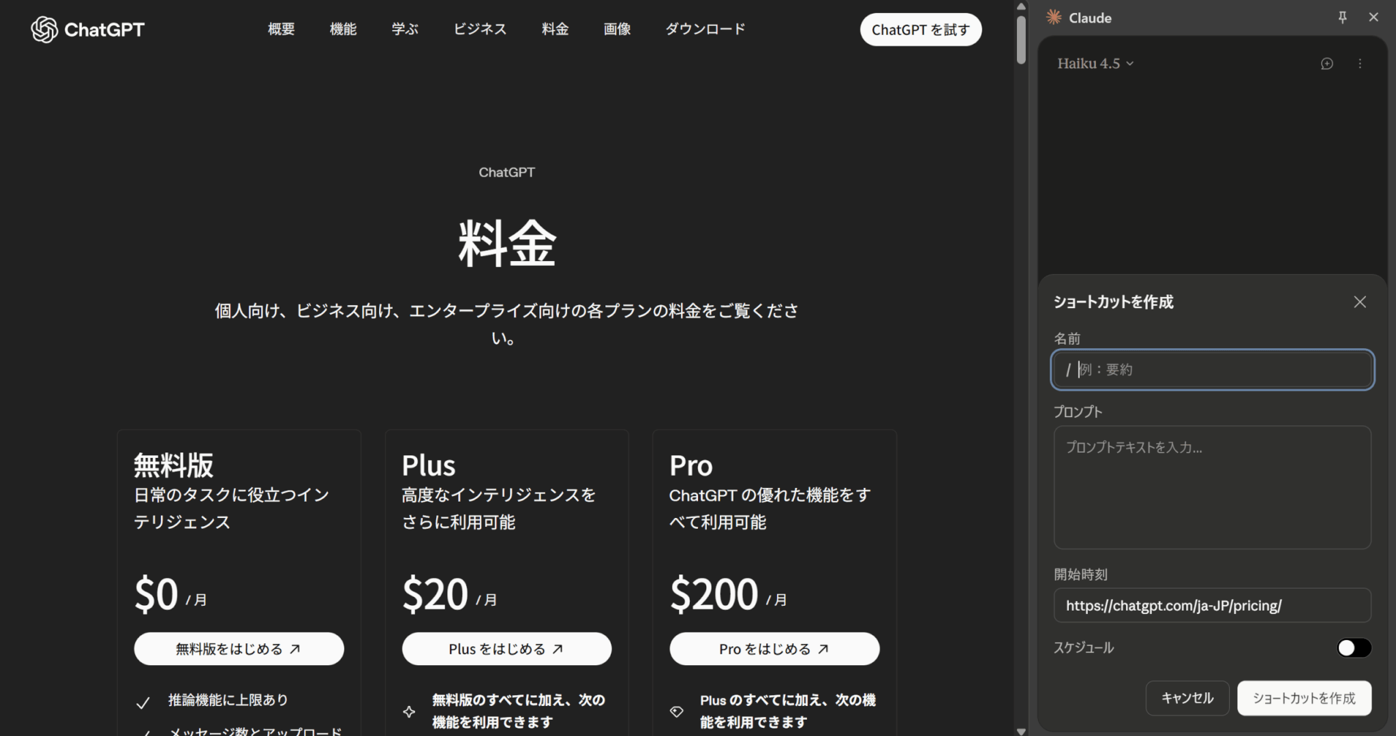Click the ChatGPT を試す button
The image size is (1396, 736).
pyautogui.click(x=920, y=30)
